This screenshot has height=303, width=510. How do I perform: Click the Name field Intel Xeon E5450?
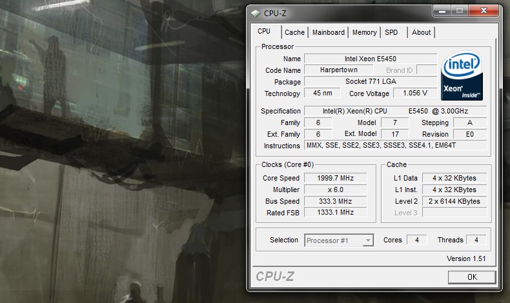point(371,59)
